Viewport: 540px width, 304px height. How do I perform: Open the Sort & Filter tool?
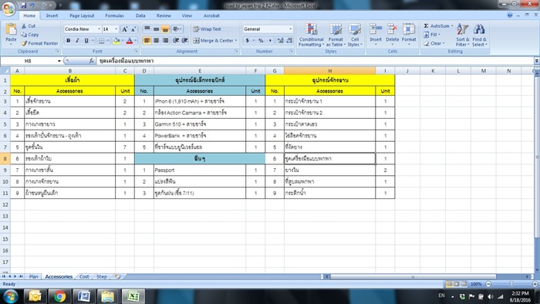(x=462, y=35)
